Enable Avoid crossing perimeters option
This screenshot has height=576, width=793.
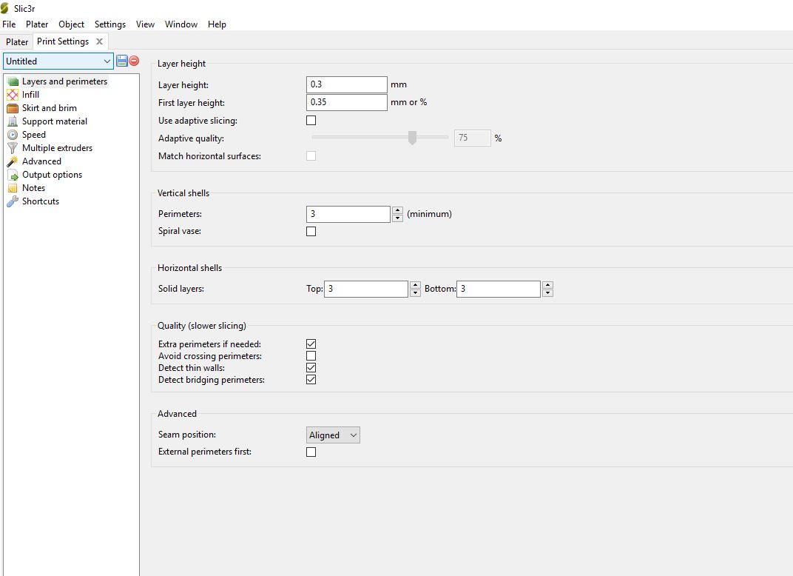pyautogui.click(x=311, y=356)
